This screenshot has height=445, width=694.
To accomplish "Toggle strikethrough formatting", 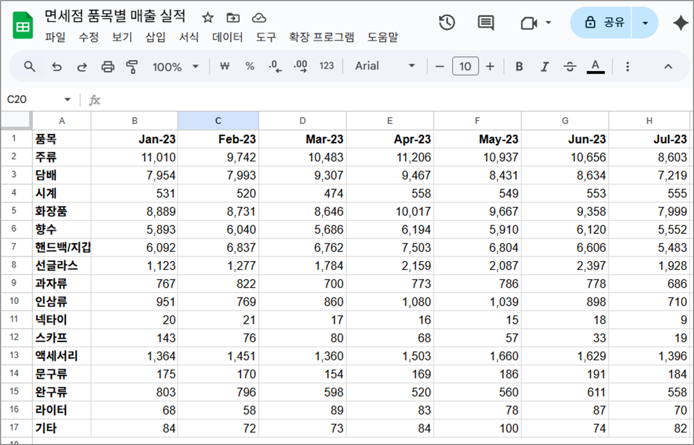I will [570, 67].
